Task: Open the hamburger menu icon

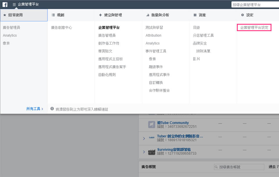Action: [x=14, y=5]
